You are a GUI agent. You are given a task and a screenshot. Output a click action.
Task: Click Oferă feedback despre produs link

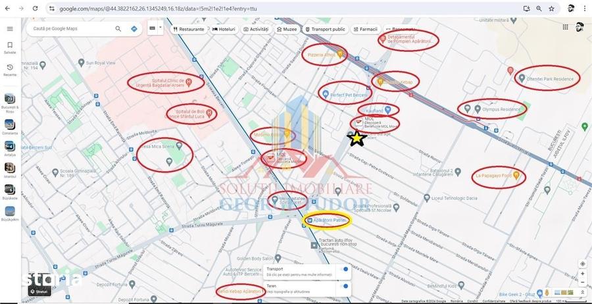pyautogui.click(x=530, y=301)
